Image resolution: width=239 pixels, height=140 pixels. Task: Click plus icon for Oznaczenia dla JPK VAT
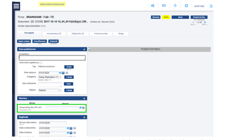coord(83,108)
